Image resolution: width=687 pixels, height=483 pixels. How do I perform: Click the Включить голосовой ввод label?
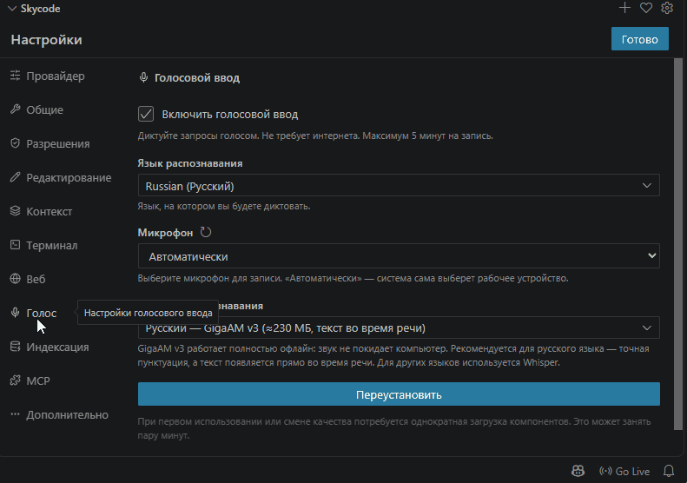point(230,115)
